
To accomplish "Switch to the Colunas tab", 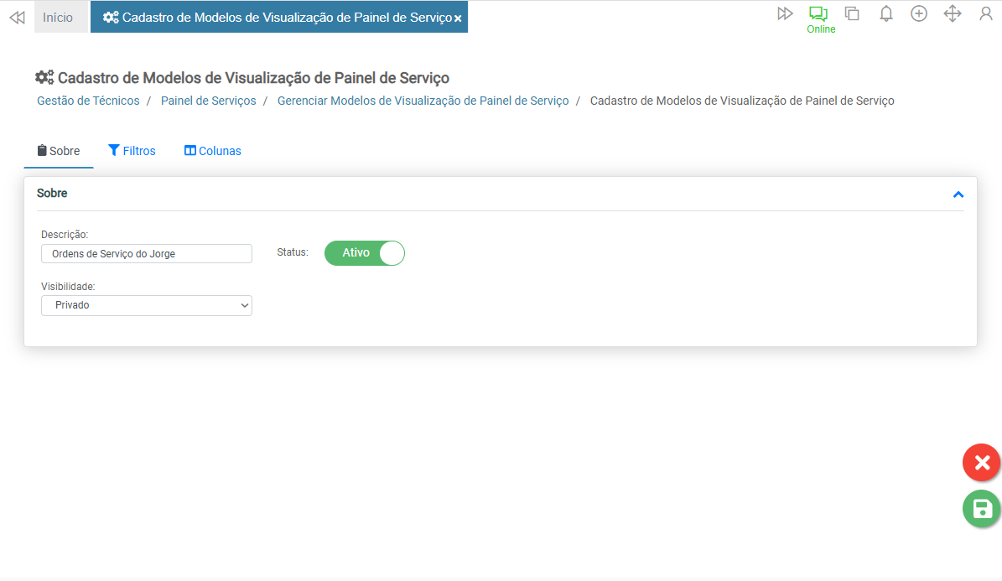I will (213, 151).
